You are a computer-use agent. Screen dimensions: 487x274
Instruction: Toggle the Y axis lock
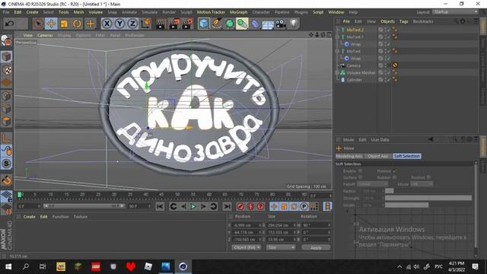tap(119, 24)
